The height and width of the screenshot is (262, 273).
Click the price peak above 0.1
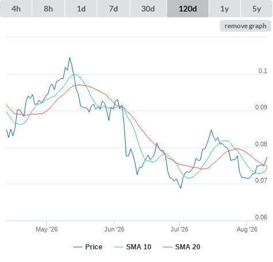point(70,58)
